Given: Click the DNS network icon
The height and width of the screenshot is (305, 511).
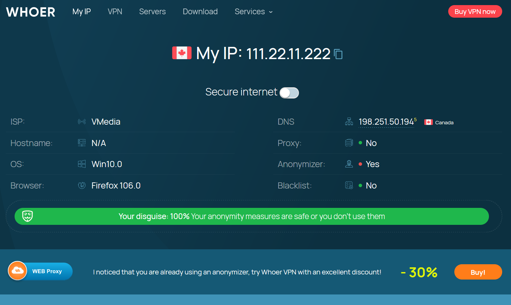Looking at the screenshot, I should (x=349, y=122).
